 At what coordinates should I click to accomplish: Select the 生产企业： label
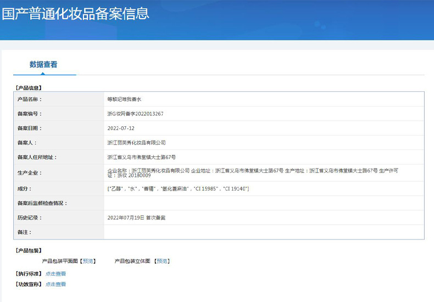[30, 173]
